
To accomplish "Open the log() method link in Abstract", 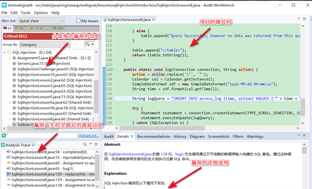I will tap(179, 154).
